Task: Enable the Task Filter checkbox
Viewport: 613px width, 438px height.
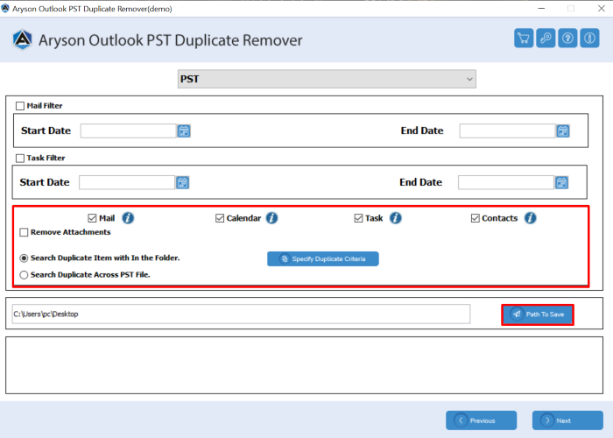Action: (20, 158)
